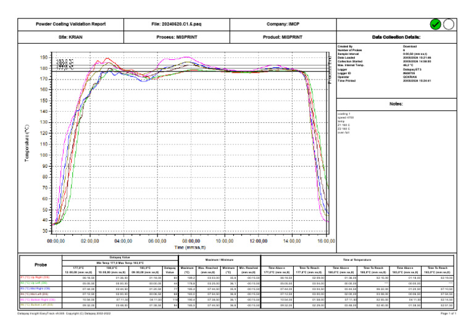Click the magenta '#5 Bottom Right' probe row
The width and height of the screenshot is (474, 335).
237,300
